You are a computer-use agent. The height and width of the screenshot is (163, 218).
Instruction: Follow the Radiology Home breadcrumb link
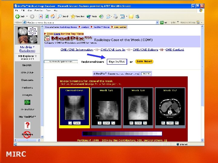point(68,27)
